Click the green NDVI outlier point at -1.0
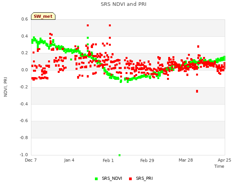248x186 pixels. click(x=120, y=155)
